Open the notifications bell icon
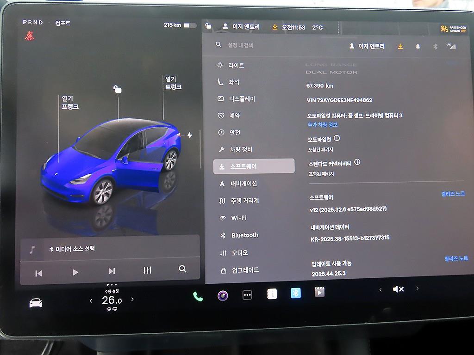The image size is (474, 355). click(x=418, y=47)
